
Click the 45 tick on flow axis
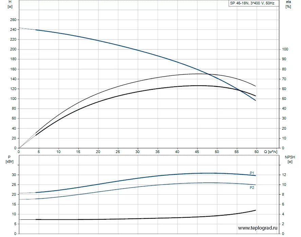pyautogui.click(x=197, y=152)
